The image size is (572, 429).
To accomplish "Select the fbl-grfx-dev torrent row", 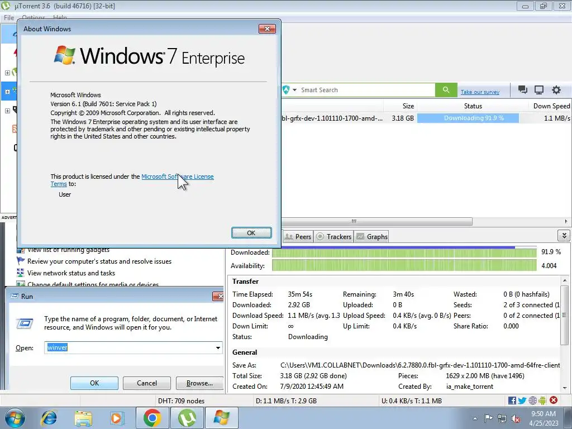I will coord(426,118).
